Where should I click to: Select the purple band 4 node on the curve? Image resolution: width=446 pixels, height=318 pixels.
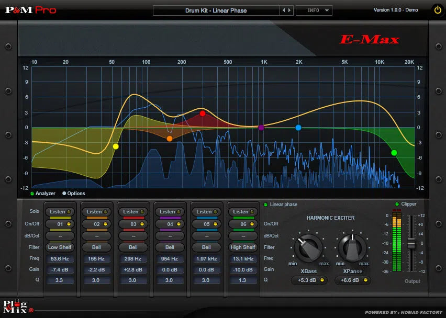pyautogui.click(x=260, y=127)
